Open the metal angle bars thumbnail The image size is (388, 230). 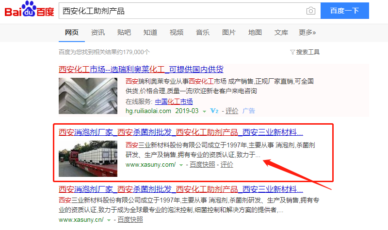tap(88, 96)
